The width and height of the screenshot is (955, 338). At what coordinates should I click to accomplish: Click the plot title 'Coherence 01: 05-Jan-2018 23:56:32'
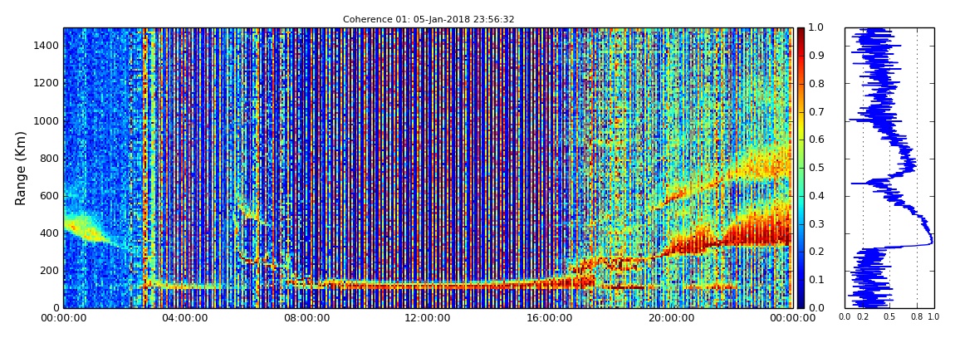point(429,19)
